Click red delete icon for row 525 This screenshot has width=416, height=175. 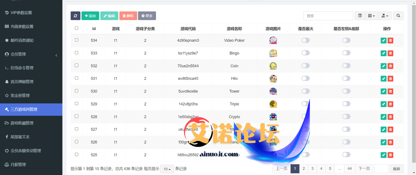(x=390, y=155)
